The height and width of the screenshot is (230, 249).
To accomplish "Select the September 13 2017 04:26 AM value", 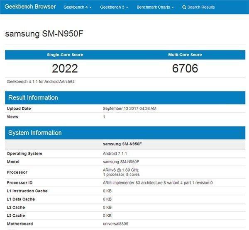I will [129, 109].
